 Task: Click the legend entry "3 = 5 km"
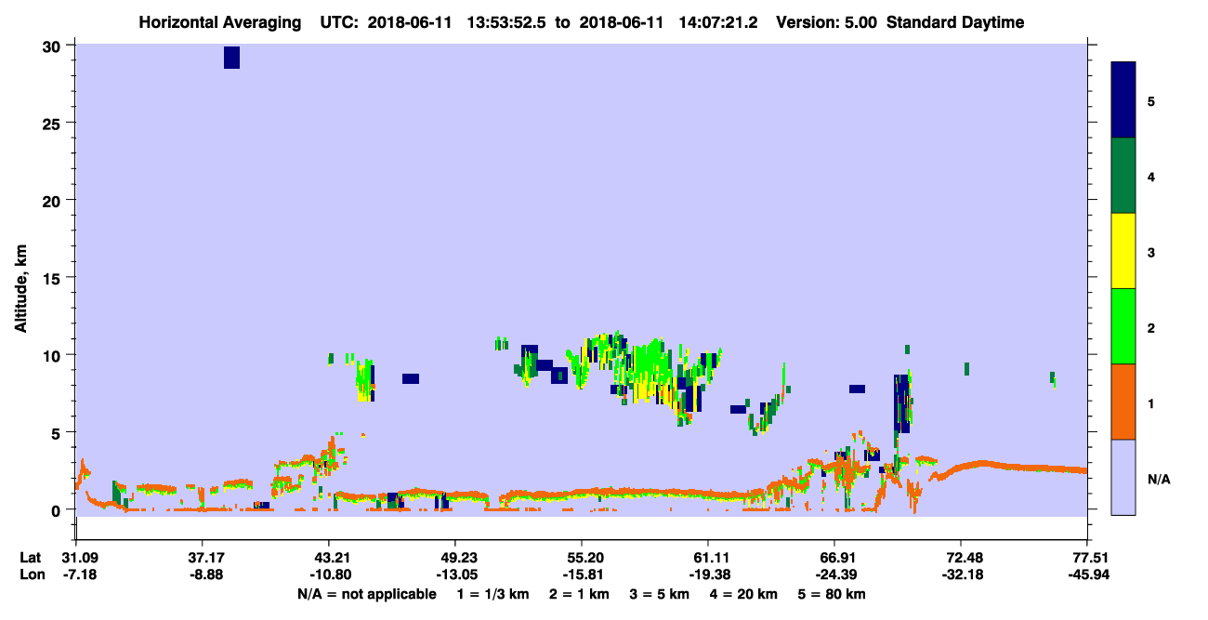(661, 594)
